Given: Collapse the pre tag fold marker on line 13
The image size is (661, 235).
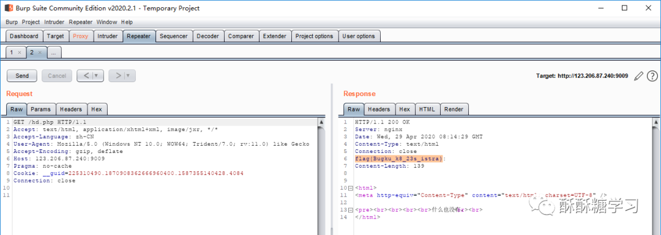Looking at the screenshot, I should tap(351, 210).
